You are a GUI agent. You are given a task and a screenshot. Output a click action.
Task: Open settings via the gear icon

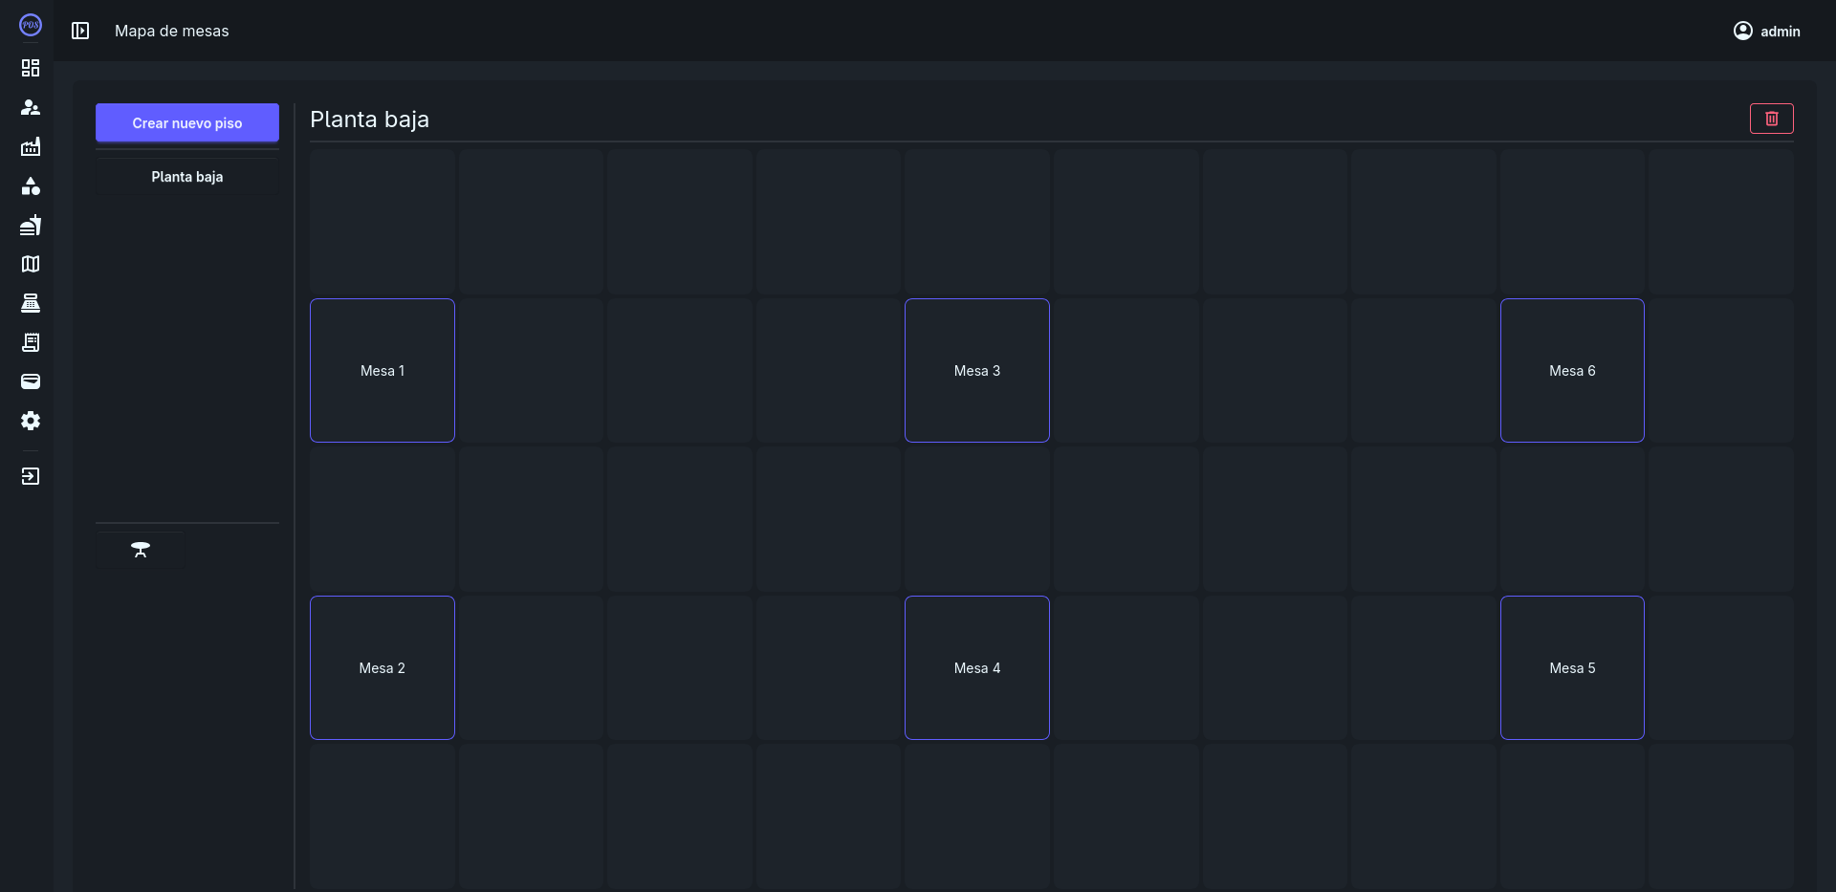[31, 421]
